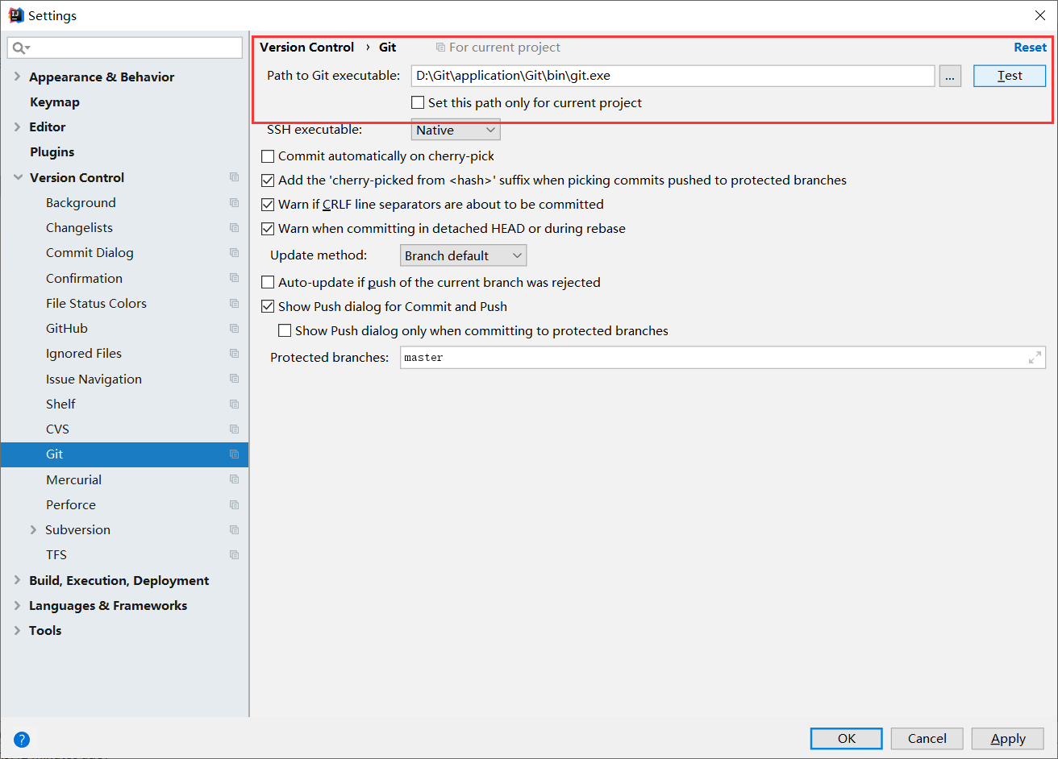The height and width of the screenshot is (759, 1058).
Task: Click project-level icon beside Version Control
Action: (x=234, y=177)
